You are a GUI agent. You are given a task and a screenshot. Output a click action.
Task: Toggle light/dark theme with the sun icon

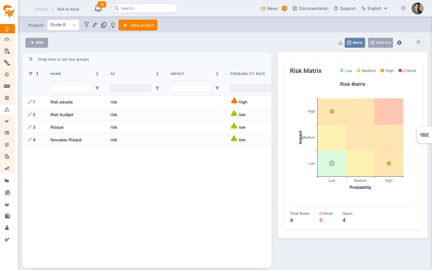[x=403, y=8]
